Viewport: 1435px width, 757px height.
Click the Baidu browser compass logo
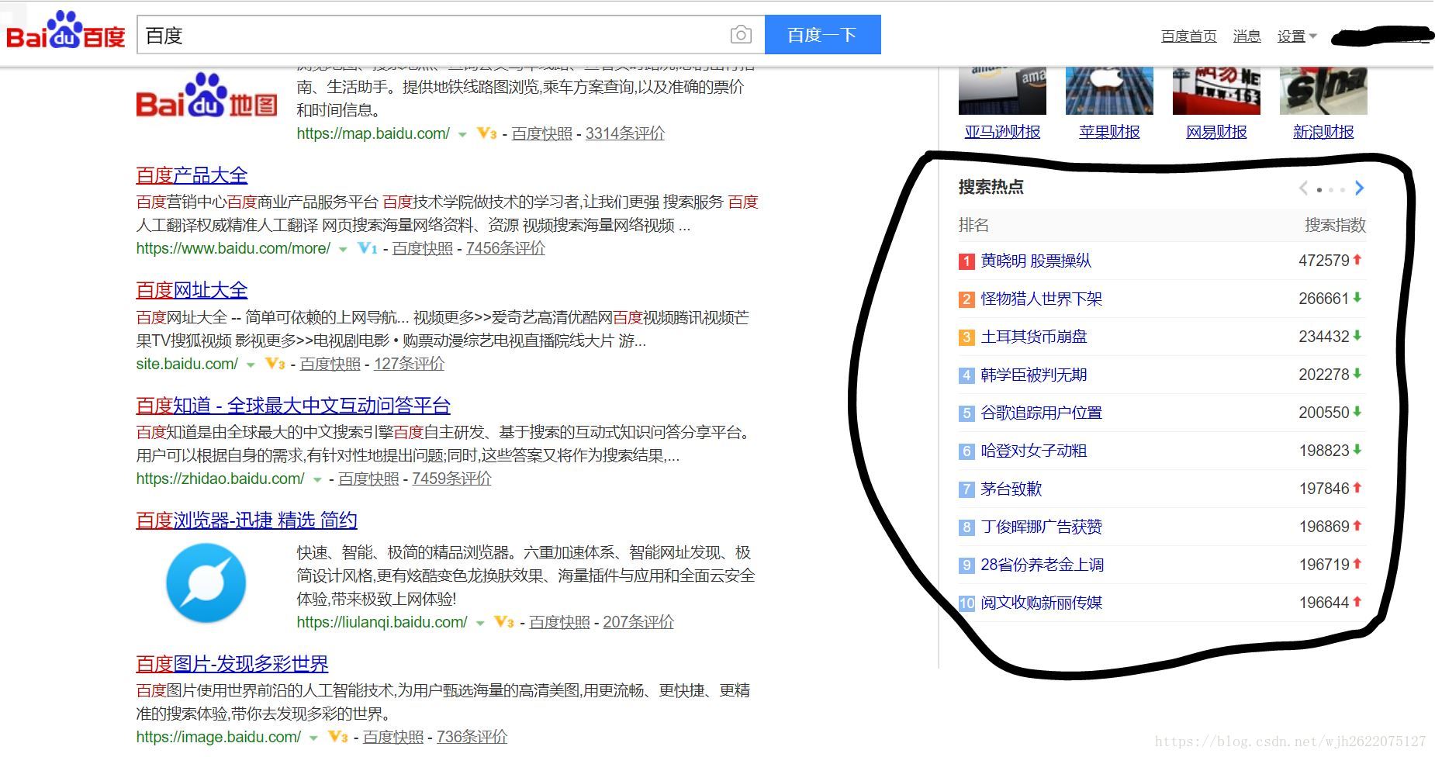coord(206,583)
